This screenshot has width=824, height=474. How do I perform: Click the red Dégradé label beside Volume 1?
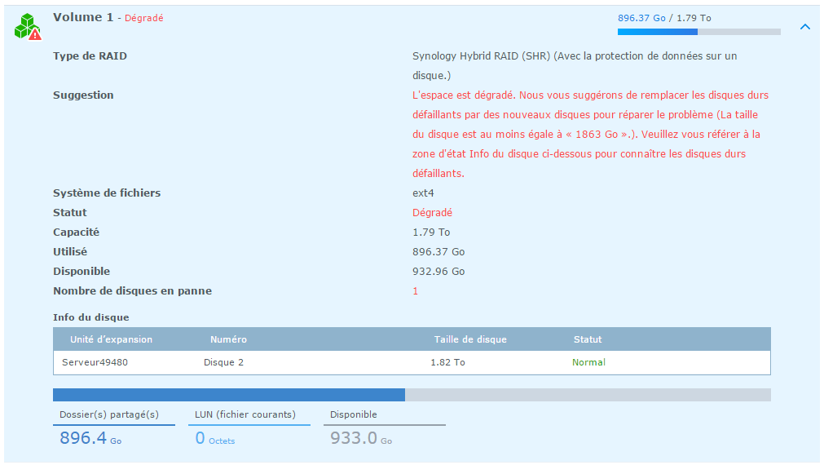(x=144, y=18)
